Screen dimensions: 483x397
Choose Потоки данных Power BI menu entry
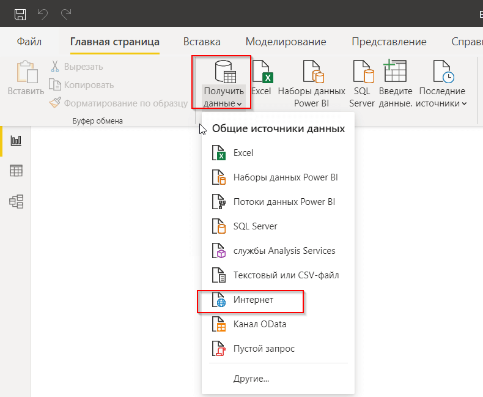click(x=278, y=202)
